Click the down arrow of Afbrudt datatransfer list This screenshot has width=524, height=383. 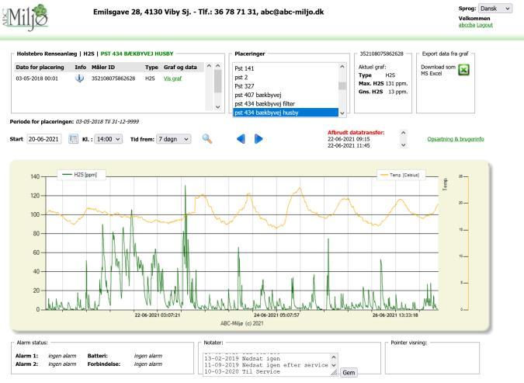pos(404,145)
